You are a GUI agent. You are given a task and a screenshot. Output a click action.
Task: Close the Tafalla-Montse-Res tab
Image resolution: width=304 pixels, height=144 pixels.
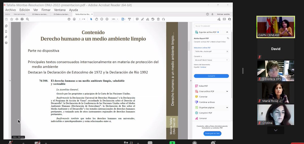92,14
